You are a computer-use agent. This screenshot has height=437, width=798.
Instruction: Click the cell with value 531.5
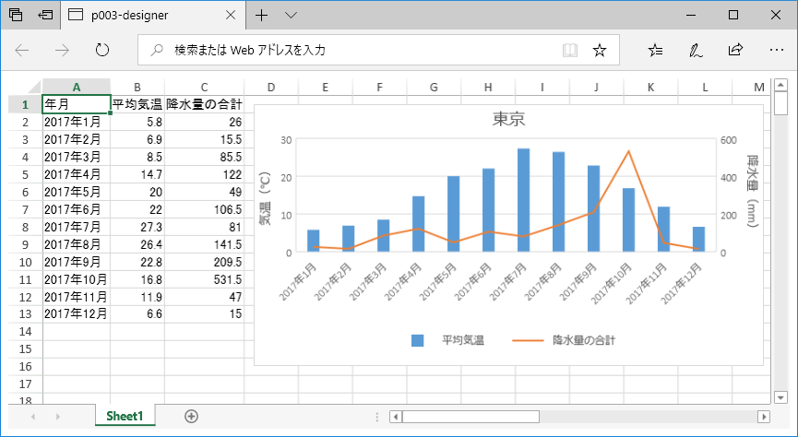[x=204, y=279]
